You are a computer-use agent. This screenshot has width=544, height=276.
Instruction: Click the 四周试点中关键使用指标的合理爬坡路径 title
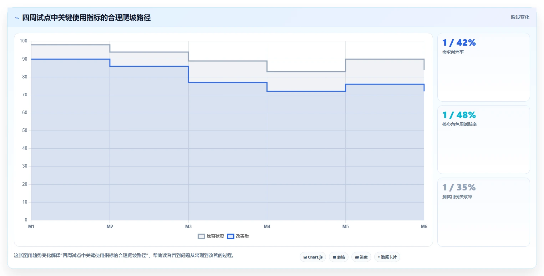click(86, 18)
